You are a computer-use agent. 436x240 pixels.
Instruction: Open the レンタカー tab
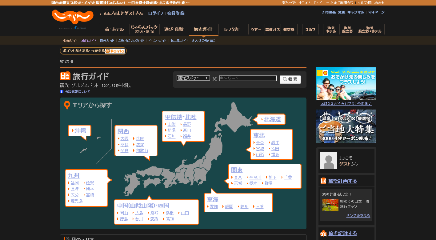tap(233, 29)
